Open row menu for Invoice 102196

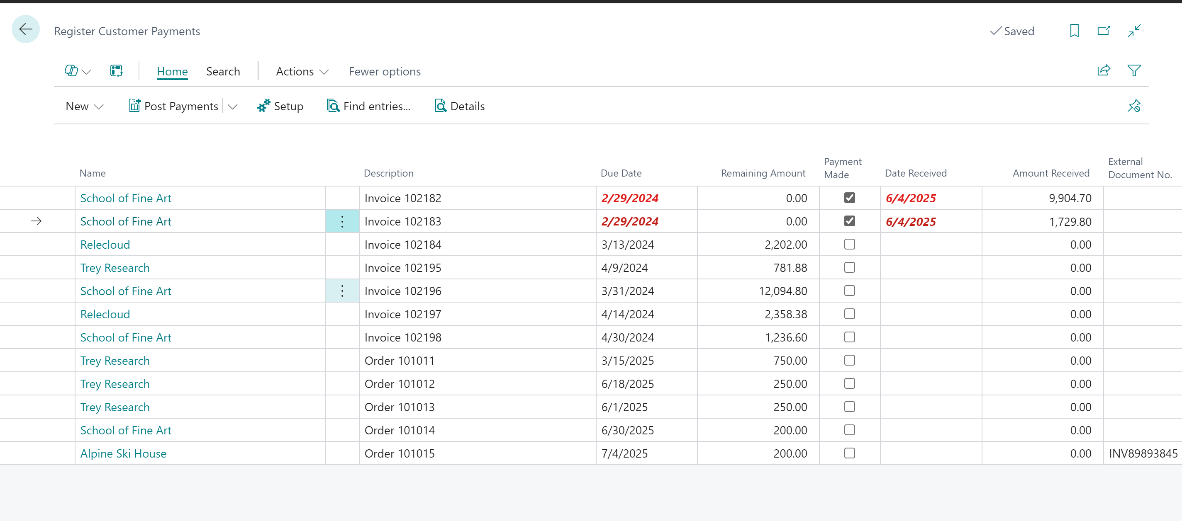[x=342, y=291]
